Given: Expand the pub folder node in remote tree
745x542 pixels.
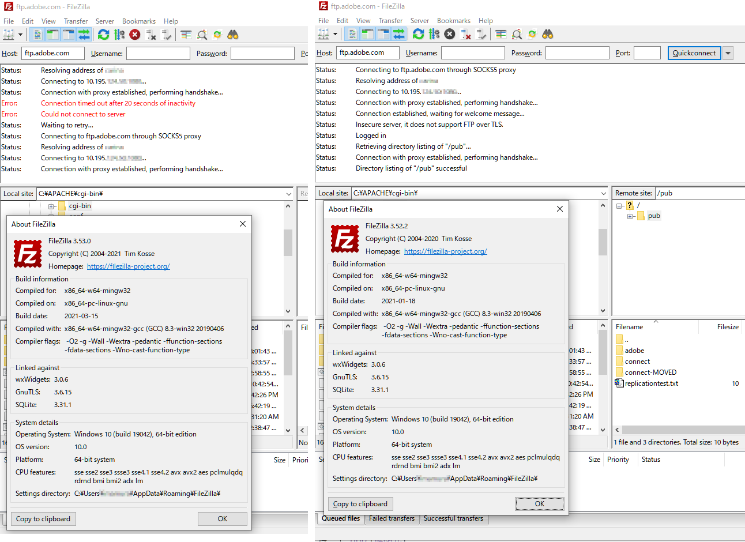Looking at the screenshot, I should [630, 217].
